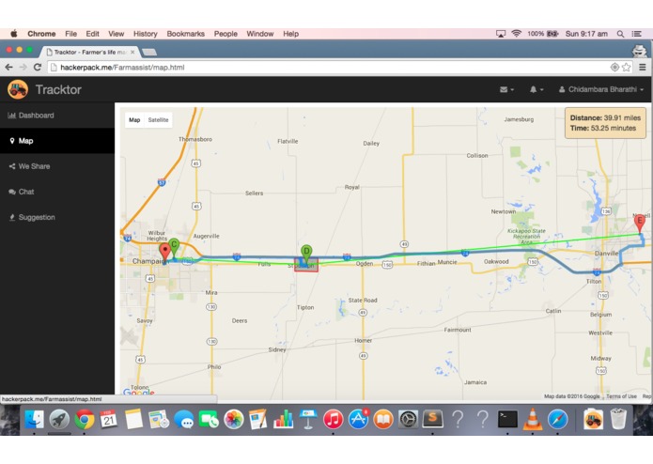Go to Dashboard in the sidebar
Viewport: 653px width, 464px height.
pyautogui.click(x=57, y=116)
